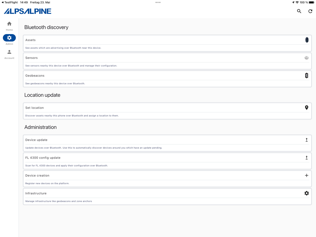This screenshot has height=237, width=316.
Task: Click 'Manage infrastructure like geobeacons' description
Action: (58, 201)
